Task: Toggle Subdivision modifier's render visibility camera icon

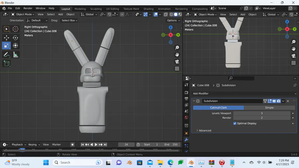Action: [279, 101]
